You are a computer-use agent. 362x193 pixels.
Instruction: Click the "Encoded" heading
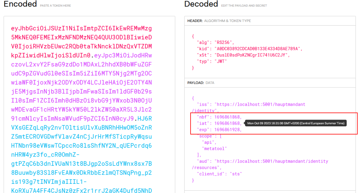(20, 4)
